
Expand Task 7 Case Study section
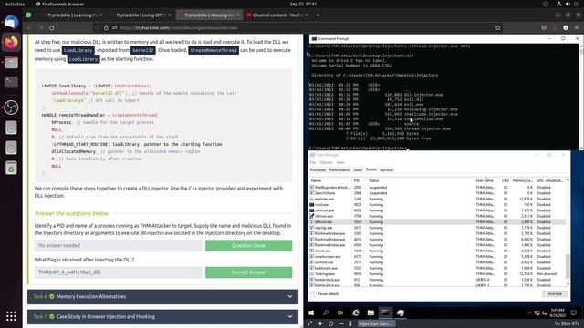point(162,316)
